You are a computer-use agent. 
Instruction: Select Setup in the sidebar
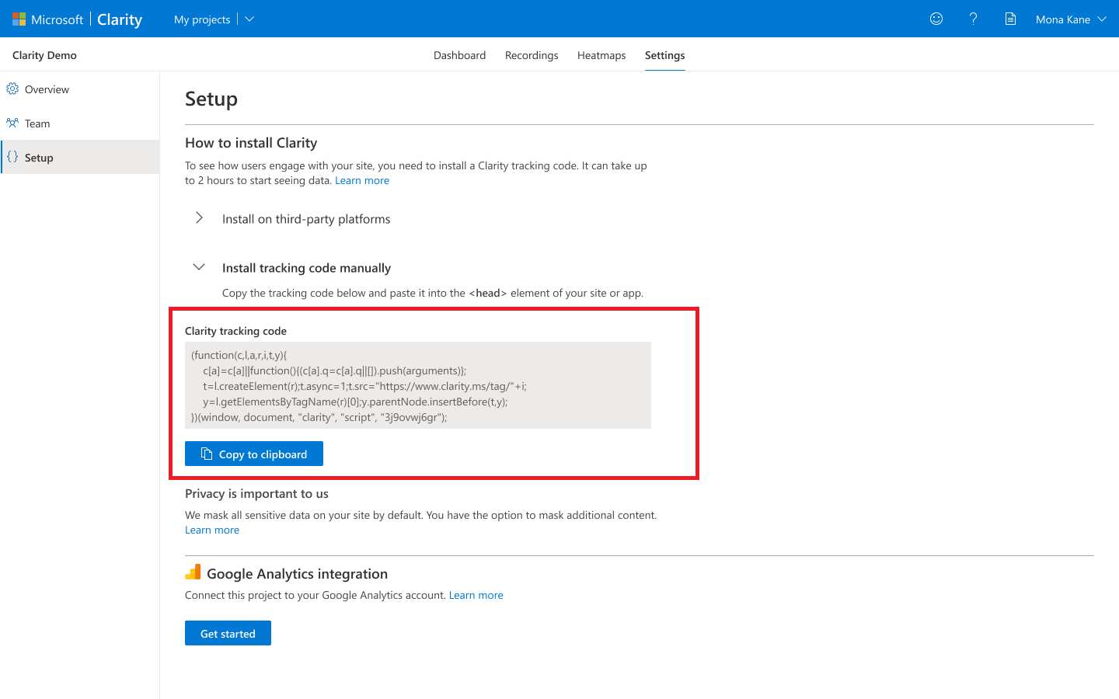pyautogui.click(x=80, y=158)
